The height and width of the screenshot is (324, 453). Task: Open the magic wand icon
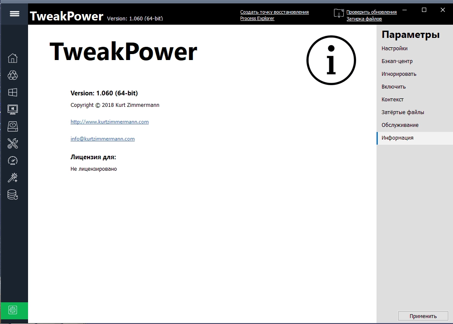coord(13,178)
